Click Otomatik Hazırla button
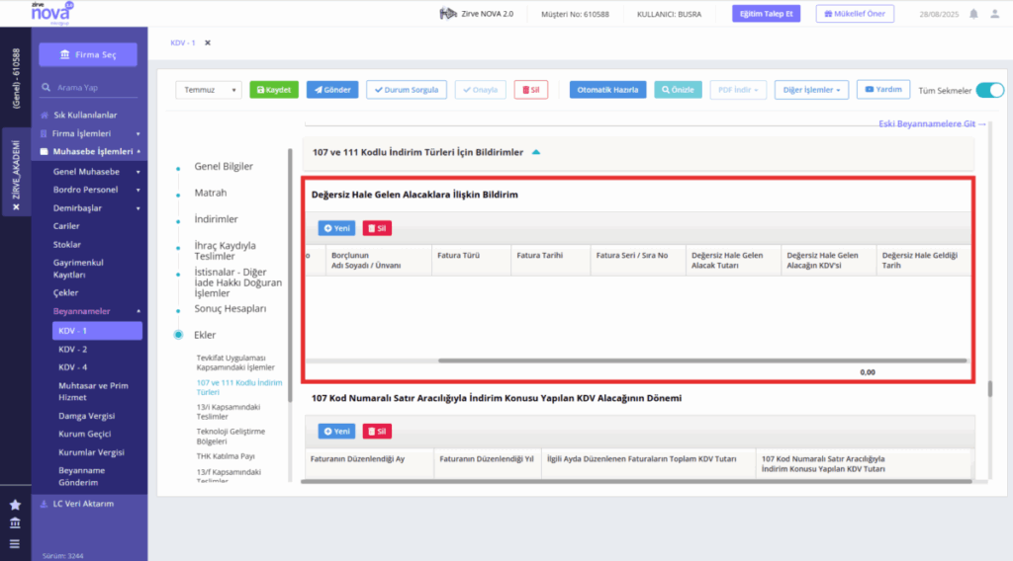Screen dimensions: 1013x561 pos(607,90)
